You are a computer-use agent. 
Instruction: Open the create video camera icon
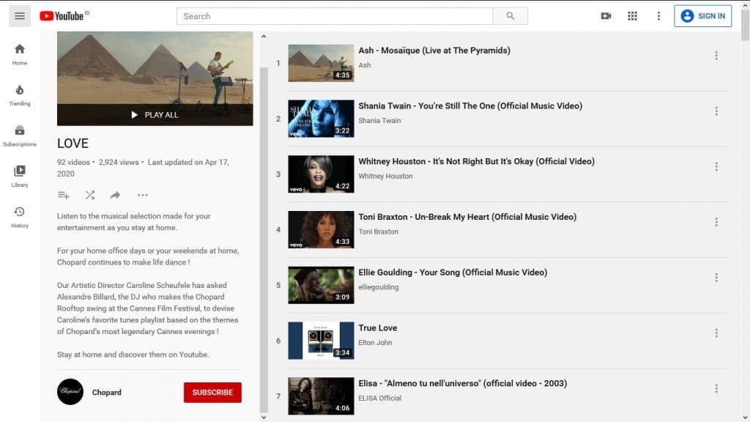[606, 16]
